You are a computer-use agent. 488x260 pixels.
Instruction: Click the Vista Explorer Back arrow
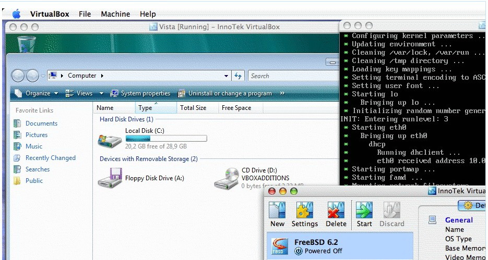coord(18,76)
